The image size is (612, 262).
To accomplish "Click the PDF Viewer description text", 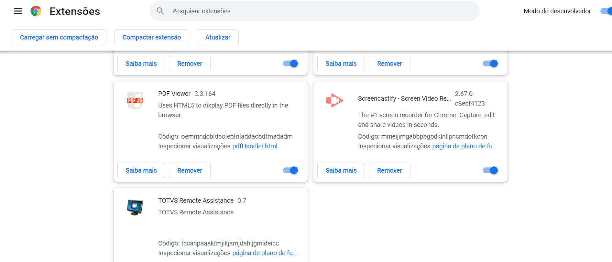I will [x=223, y=110].
